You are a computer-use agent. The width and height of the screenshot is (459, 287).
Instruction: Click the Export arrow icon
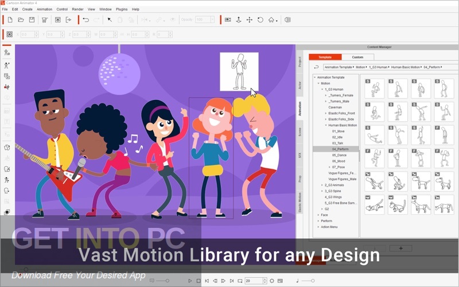click(68, 20)
